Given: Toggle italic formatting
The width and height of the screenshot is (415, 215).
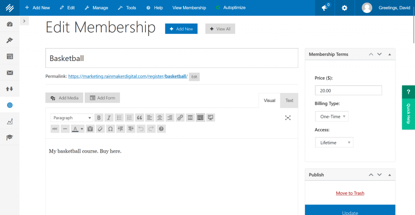Looking at the screenshot, I should [109, 118].
